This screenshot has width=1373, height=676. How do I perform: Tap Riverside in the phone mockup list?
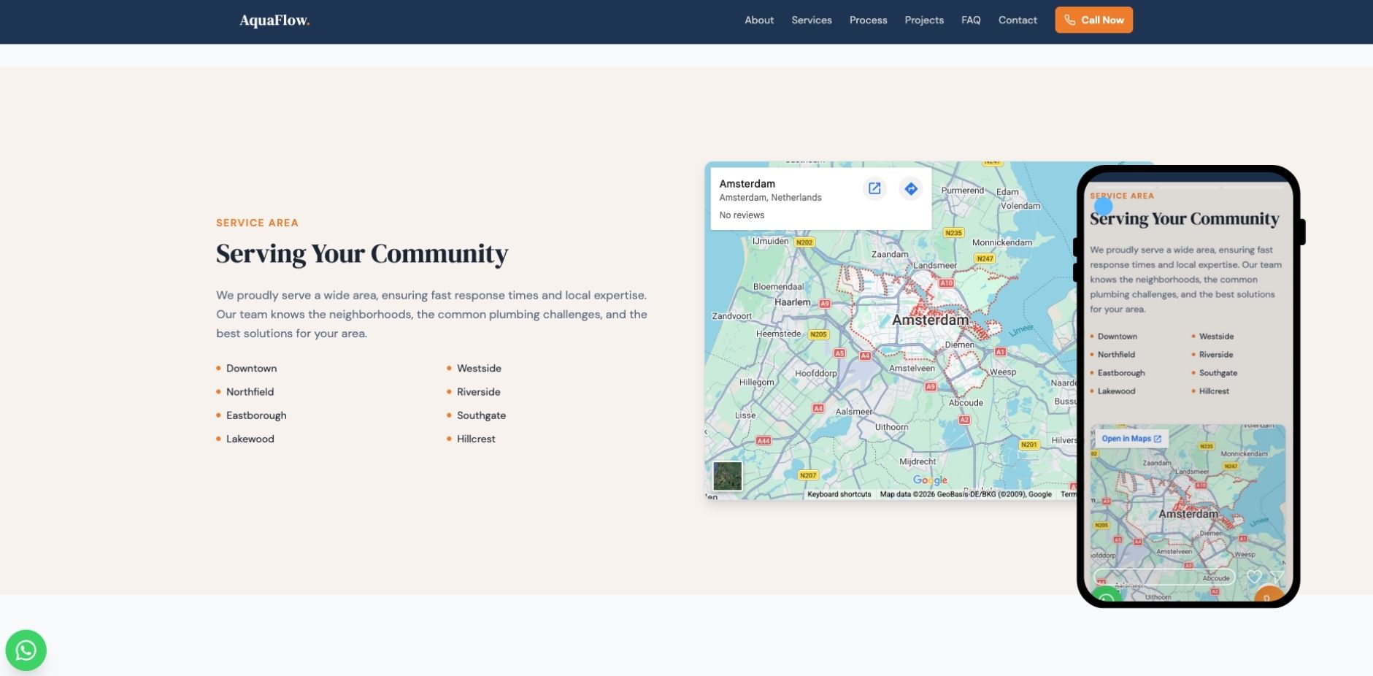click(1216, 355)
